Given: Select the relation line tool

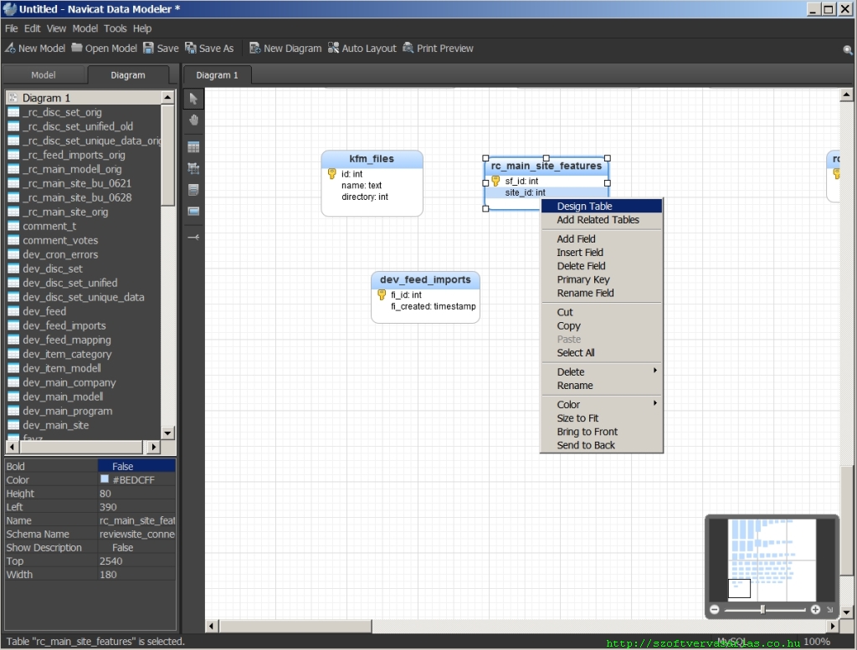Looking at the screenshot, I should tap(193, 238).
